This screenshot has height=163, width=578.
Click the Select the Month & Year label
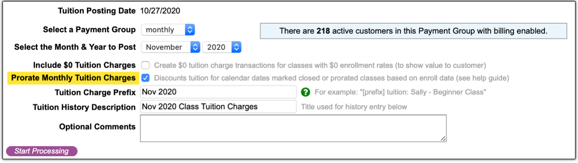(75, 47)
